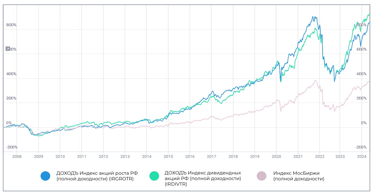This screenshot has height=195, width=374.
Task: Toggle the 'ДОХОДЪ Индекс дивидендных акций РФ' series label
Action: click(x=202, y=178)
